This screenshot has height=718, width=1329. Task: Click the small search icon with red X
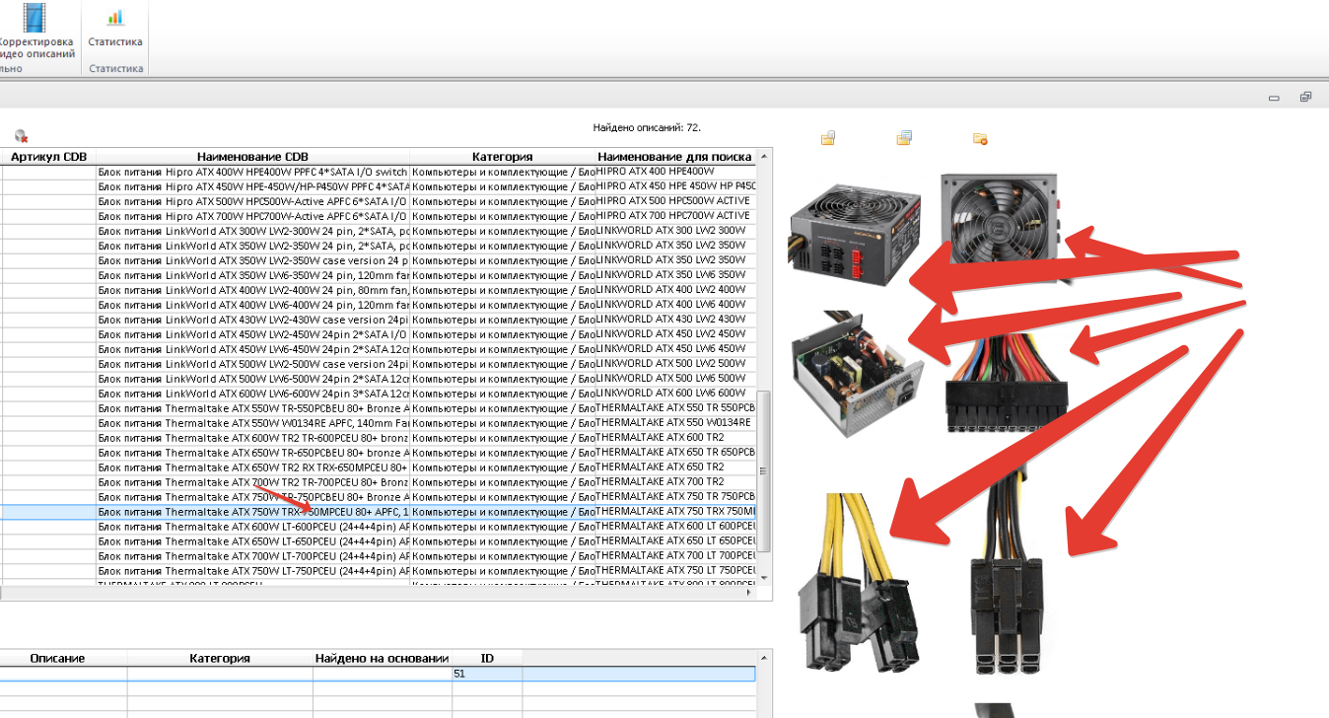click(x=21, y=136)
